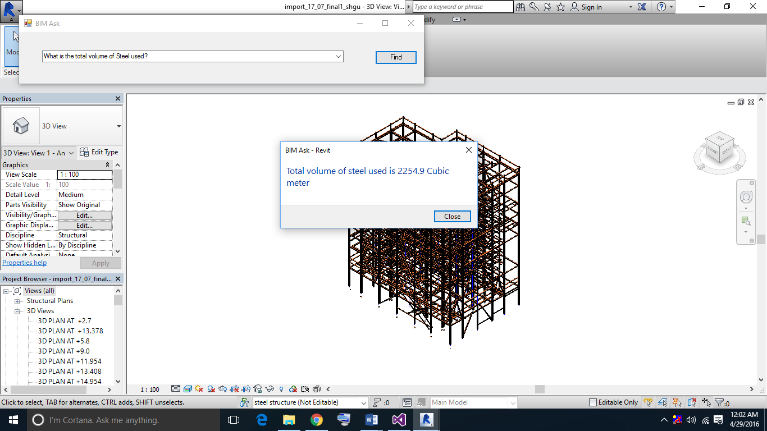The image size is (767, 431).
Task: Click Edit for Graphic Display Options
Action: 85,226
